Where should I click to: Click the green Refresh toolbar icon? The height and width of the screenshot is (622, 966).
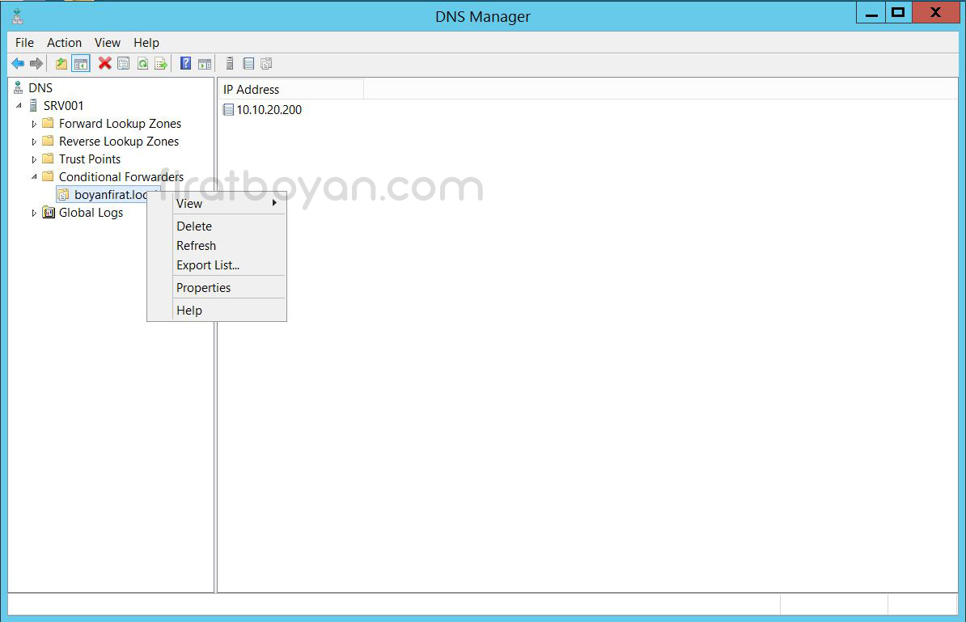[142, 63]
